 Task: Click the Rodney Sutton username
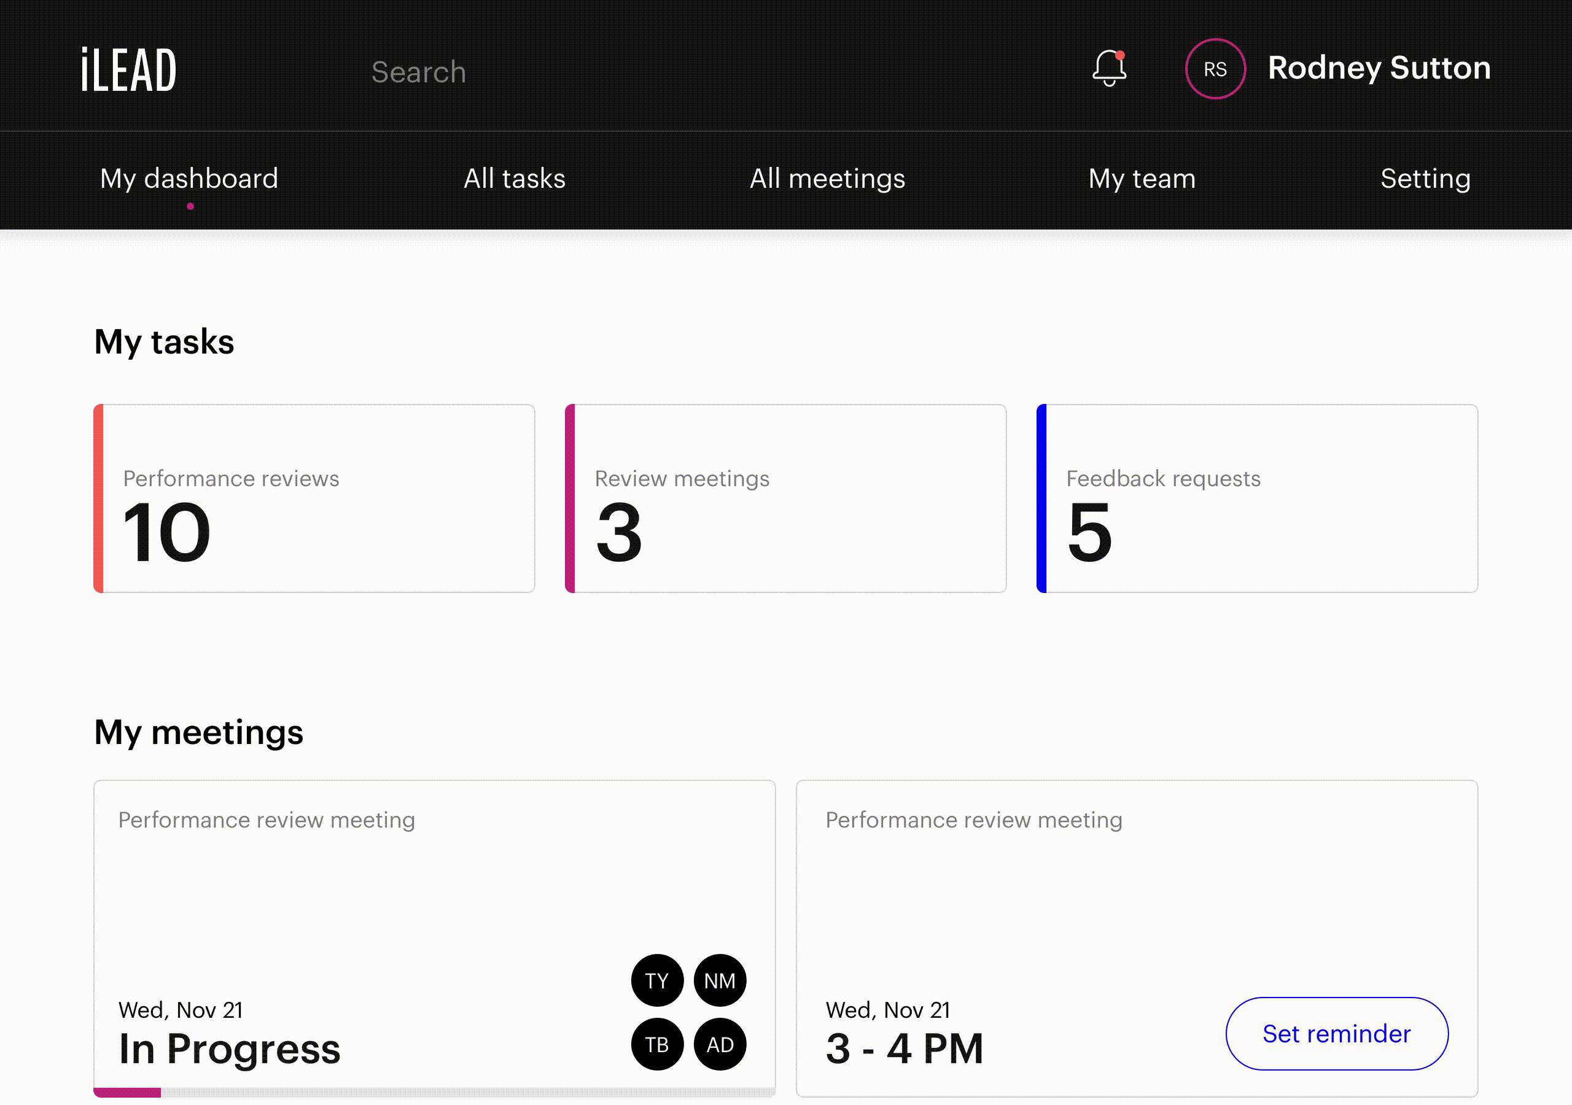(1378, 69)
